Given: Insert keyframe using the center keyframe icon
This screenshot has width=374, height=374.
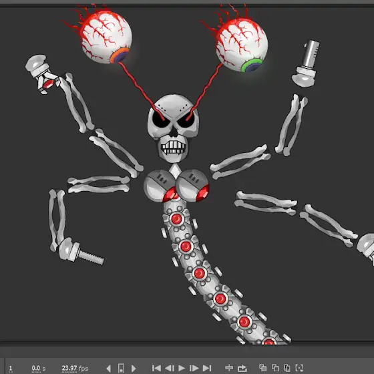Looking at the screenshot, I should point(121,368).
